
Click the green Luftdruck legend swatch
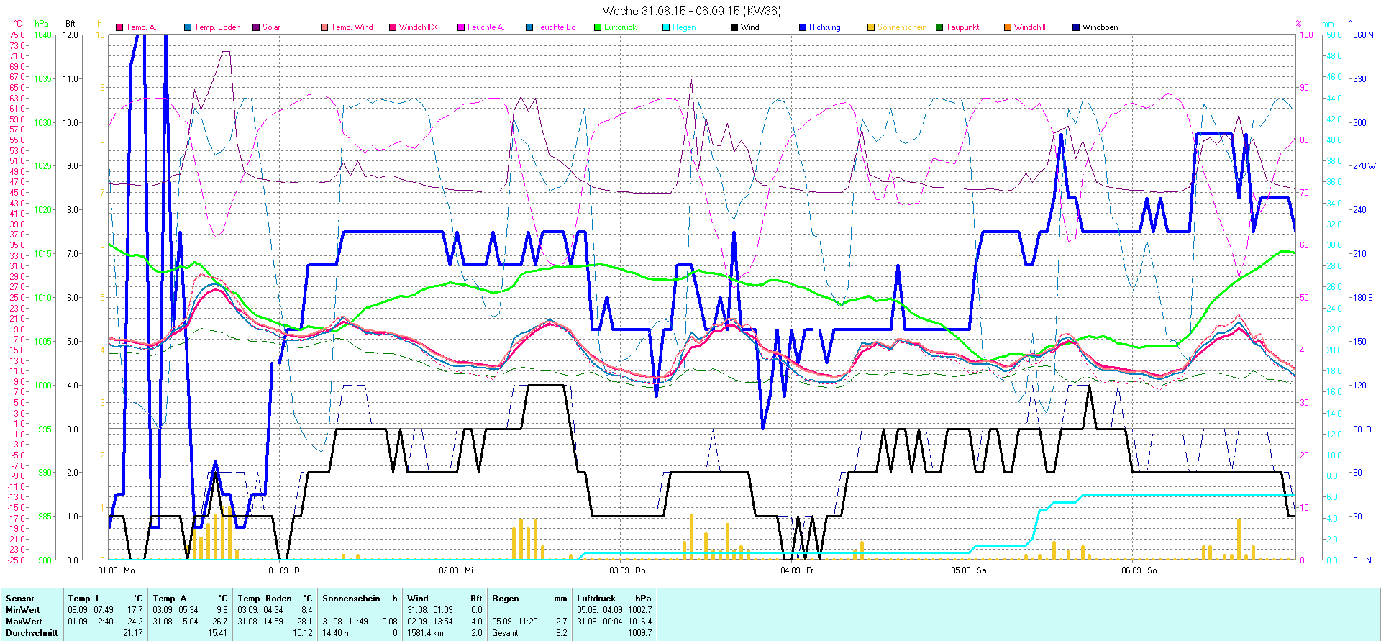pyautogui.click(x=598, y=27)
